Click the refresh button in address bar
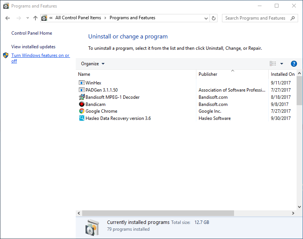303x239 pixels. pyautogui.click(x=214, y=18)
